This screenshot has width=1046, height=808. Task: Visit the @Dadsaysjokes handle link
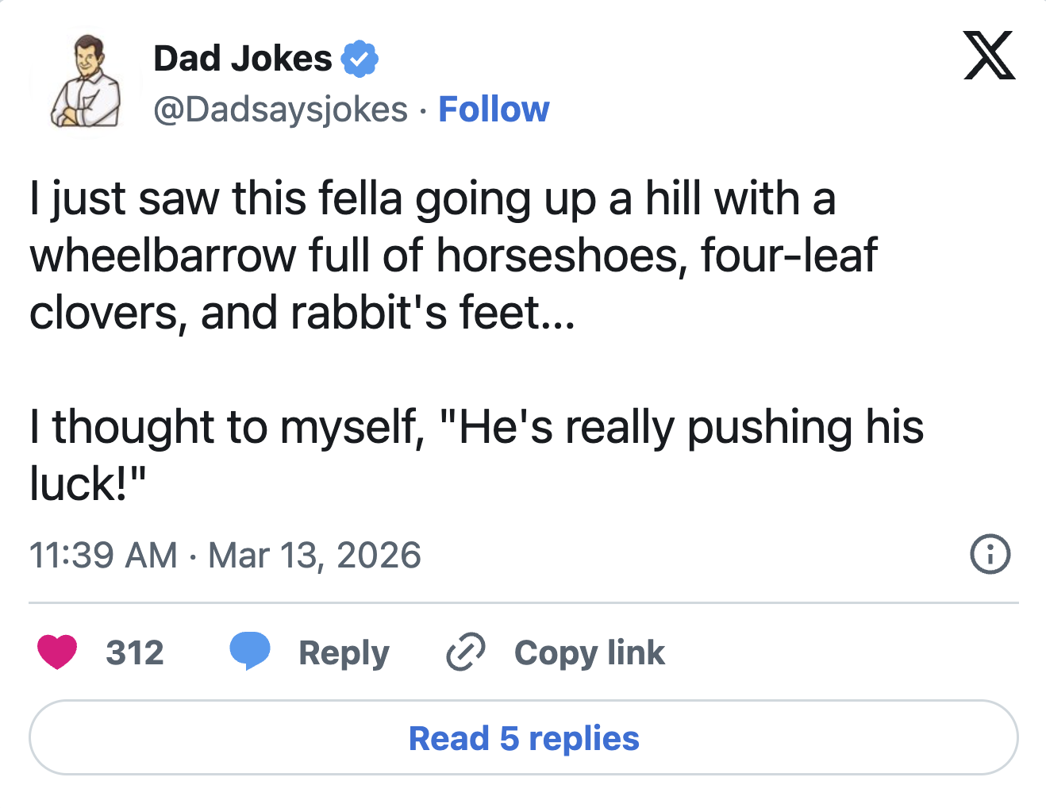280,110
